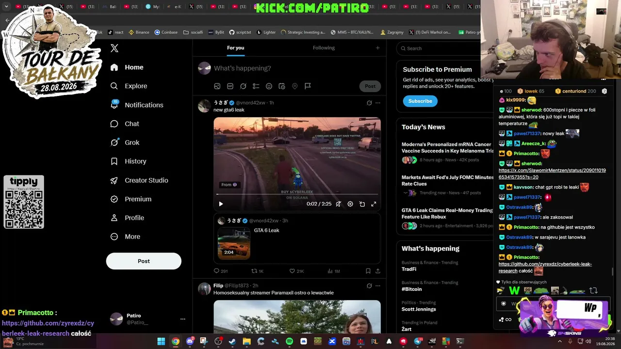Click the greyed Post button in composer

(x=370, y=86)
